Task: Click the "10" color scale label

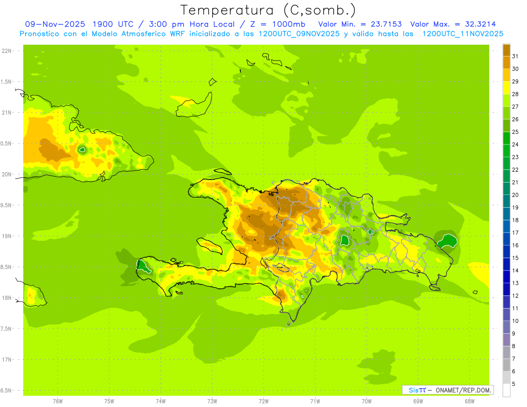Action: click(x=516, y=321)
